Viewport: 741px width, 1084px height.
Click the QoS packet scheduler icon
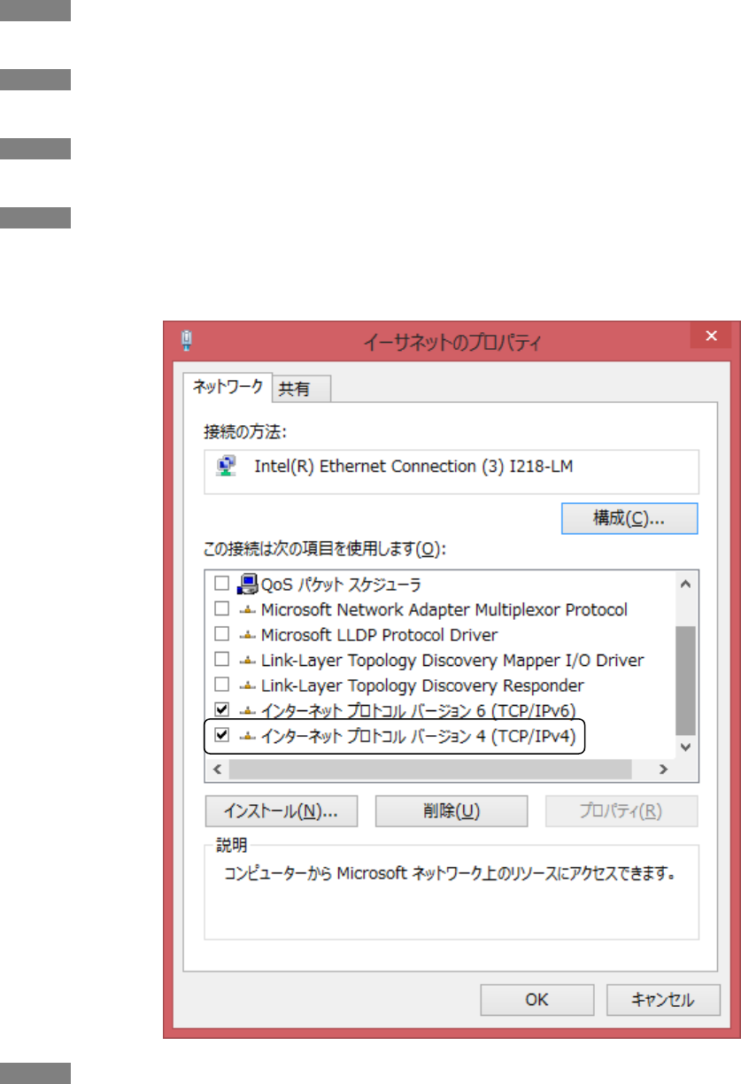click(x=247, y=585)
